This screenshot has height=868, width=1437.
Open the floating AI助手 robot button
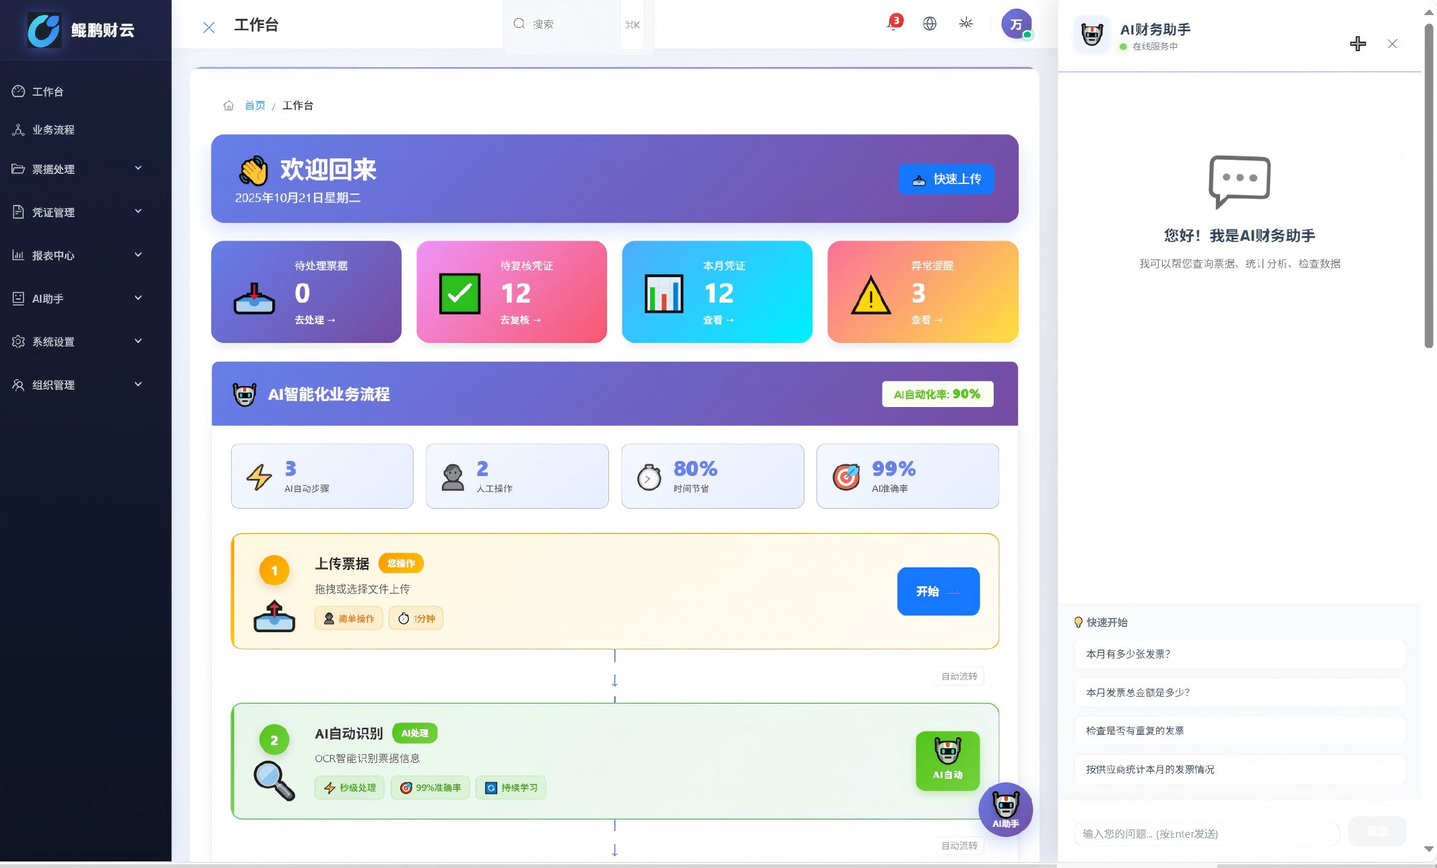tap(1005, 809)
